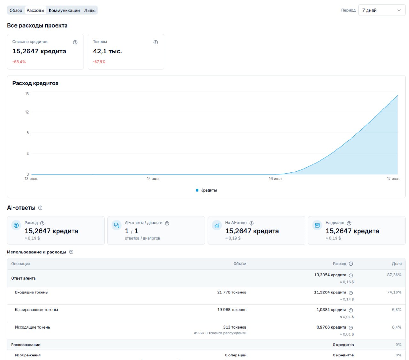Click help icon beside На AI-ответ label
409x360 pixels.
tap(251, 223)
